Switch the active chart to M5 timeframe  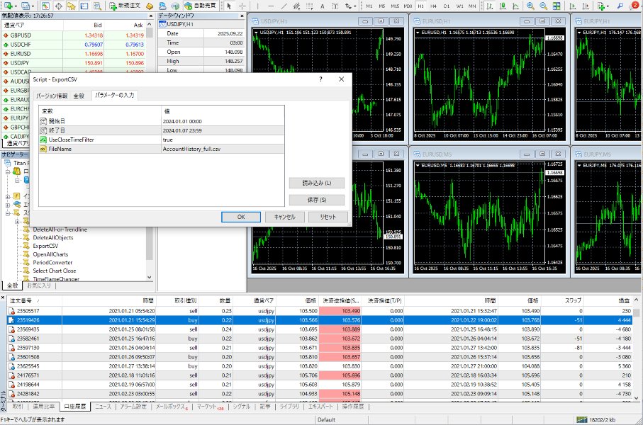[381, 6]
